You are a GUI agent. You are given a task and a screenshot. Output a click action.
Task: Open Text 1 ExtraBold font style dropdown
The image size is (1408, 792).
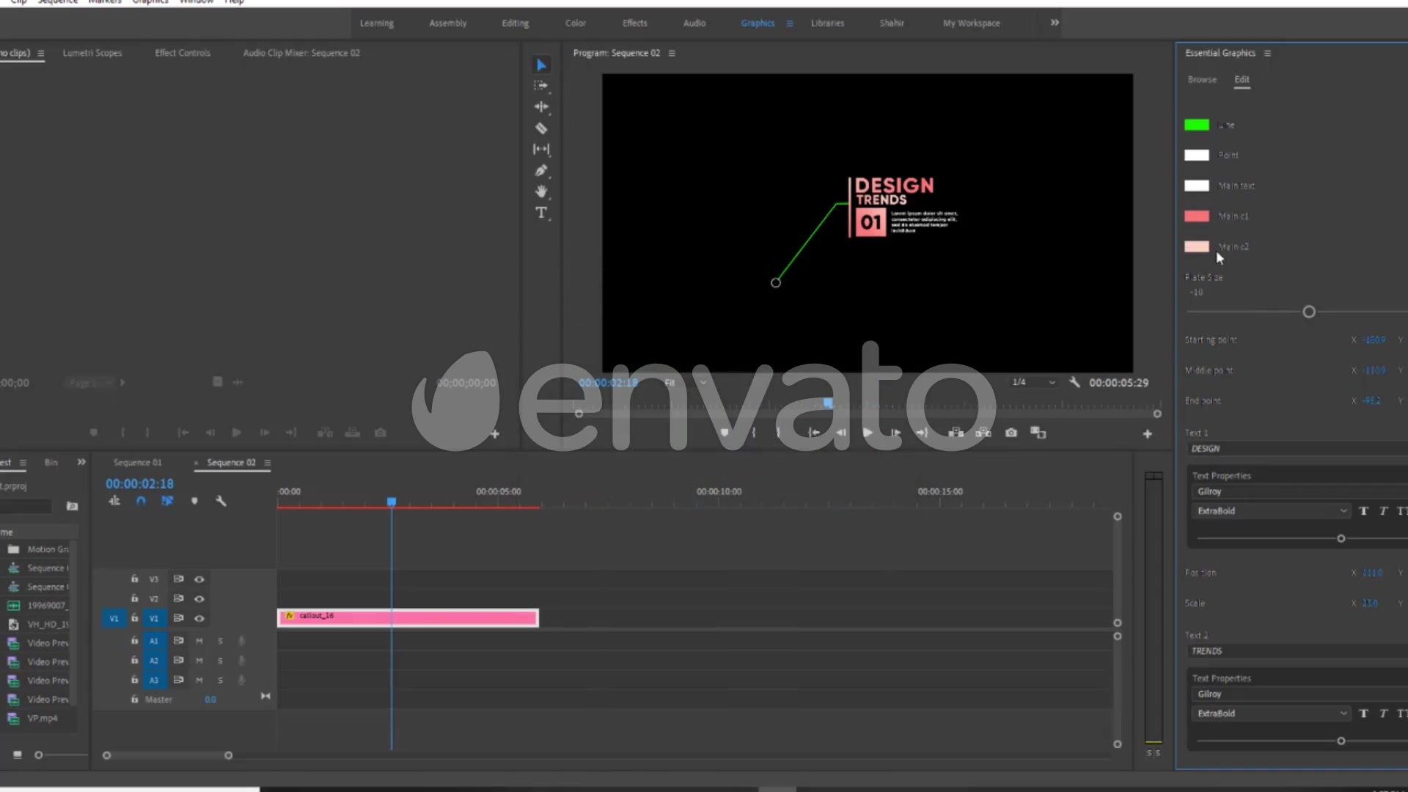coord(1271,511)
